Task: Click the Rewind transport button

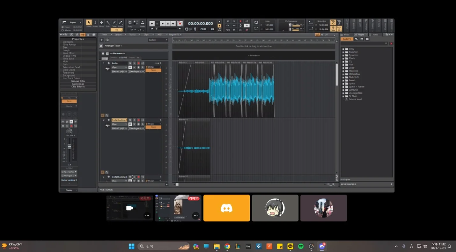Action: tap(152, 24)
